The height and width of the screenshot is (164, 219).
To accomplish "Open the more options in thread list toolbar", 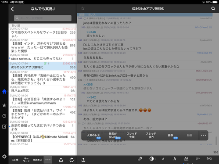I will pos(48,160).
